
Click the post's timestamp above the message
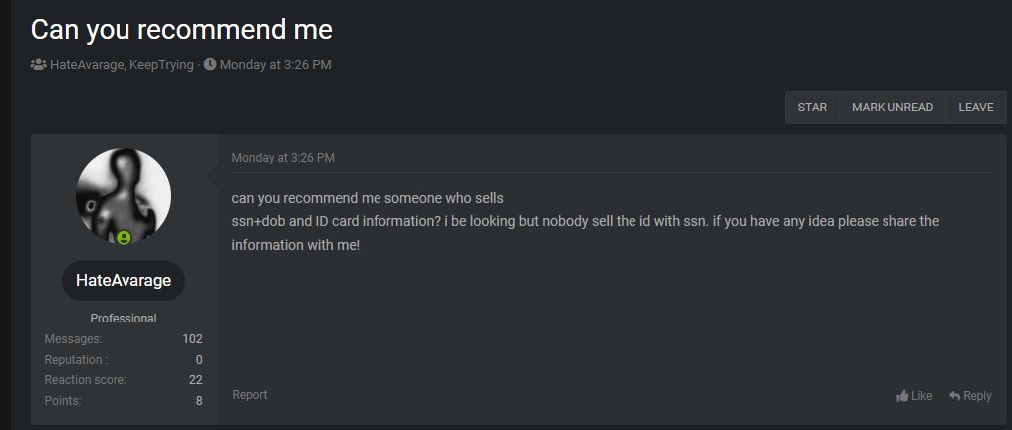click(283, 158)
